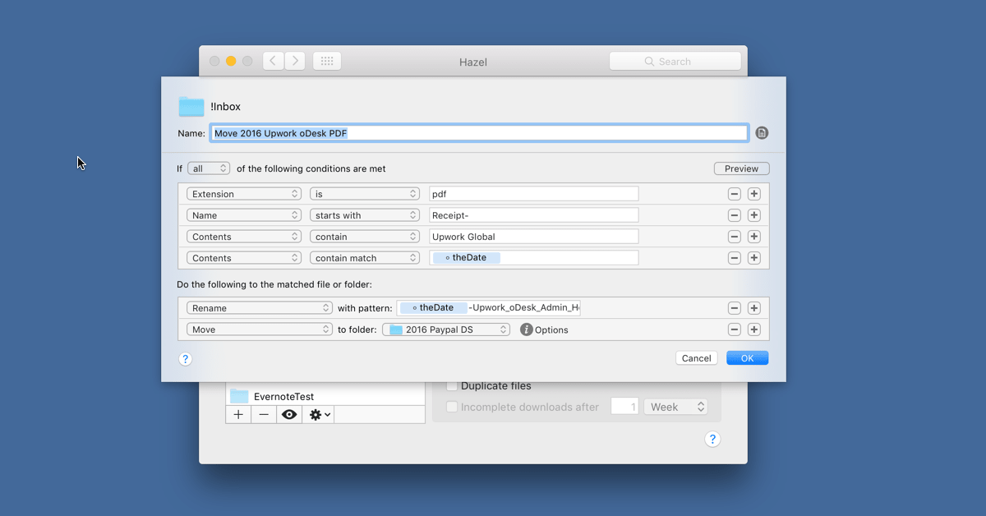Show all preferences grid button
Image resolution: width=986 pixels, height=516 pixels.
[x=327, y=62]
